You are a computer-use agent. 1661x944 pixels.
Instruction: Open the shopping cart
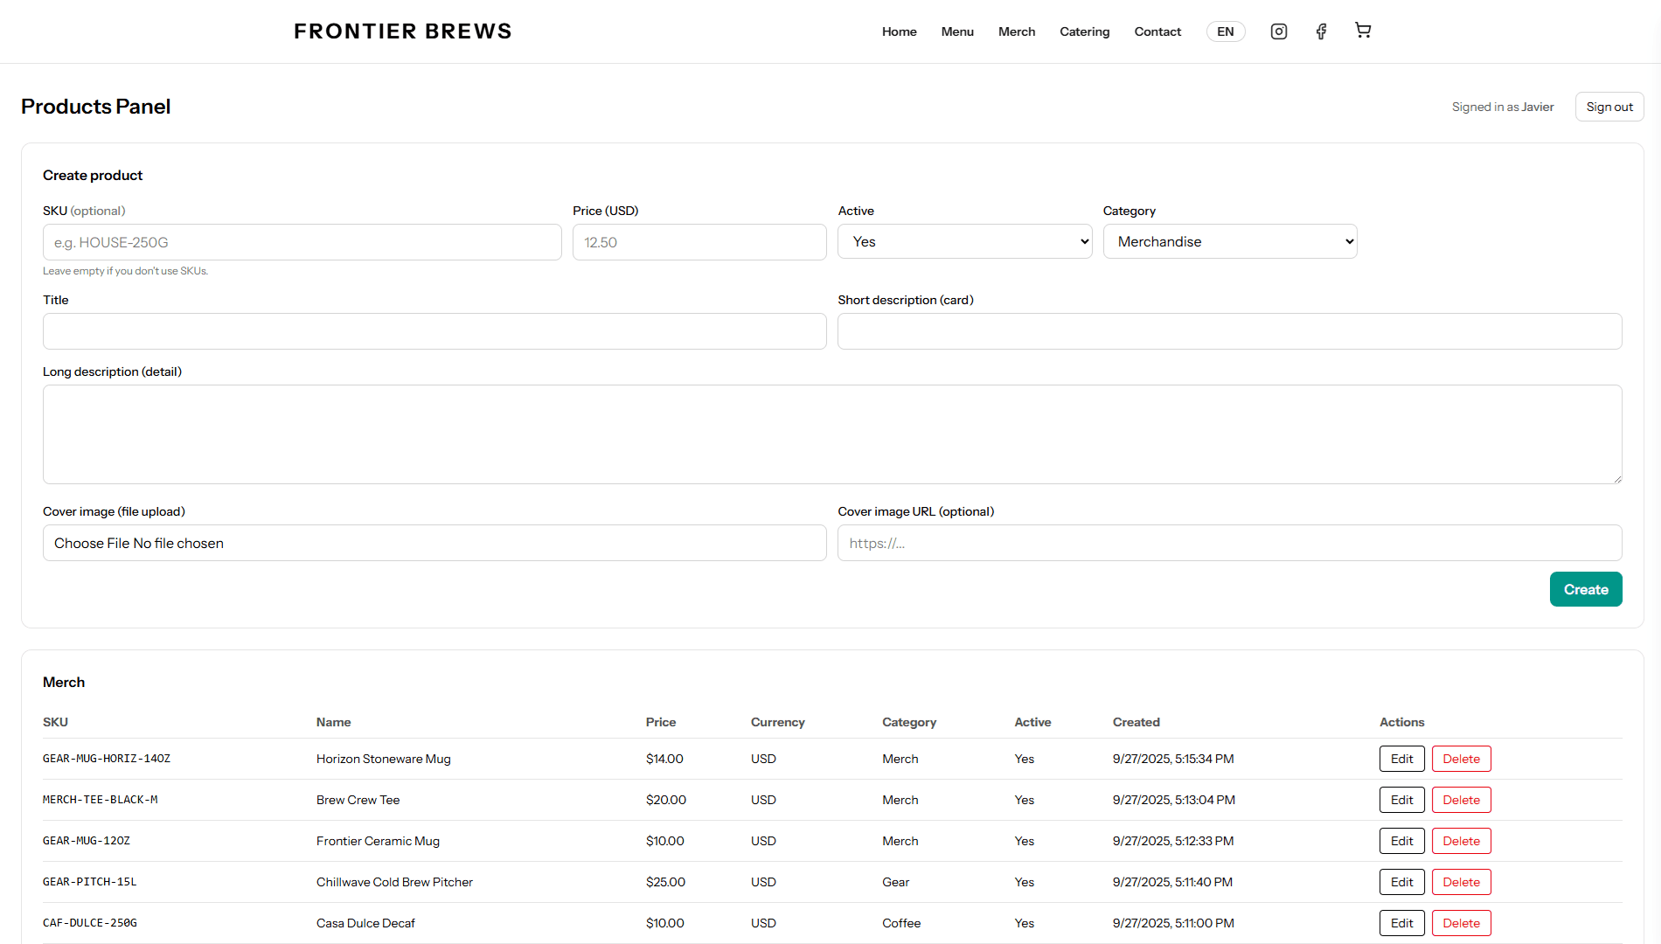tap(1362, 31)
